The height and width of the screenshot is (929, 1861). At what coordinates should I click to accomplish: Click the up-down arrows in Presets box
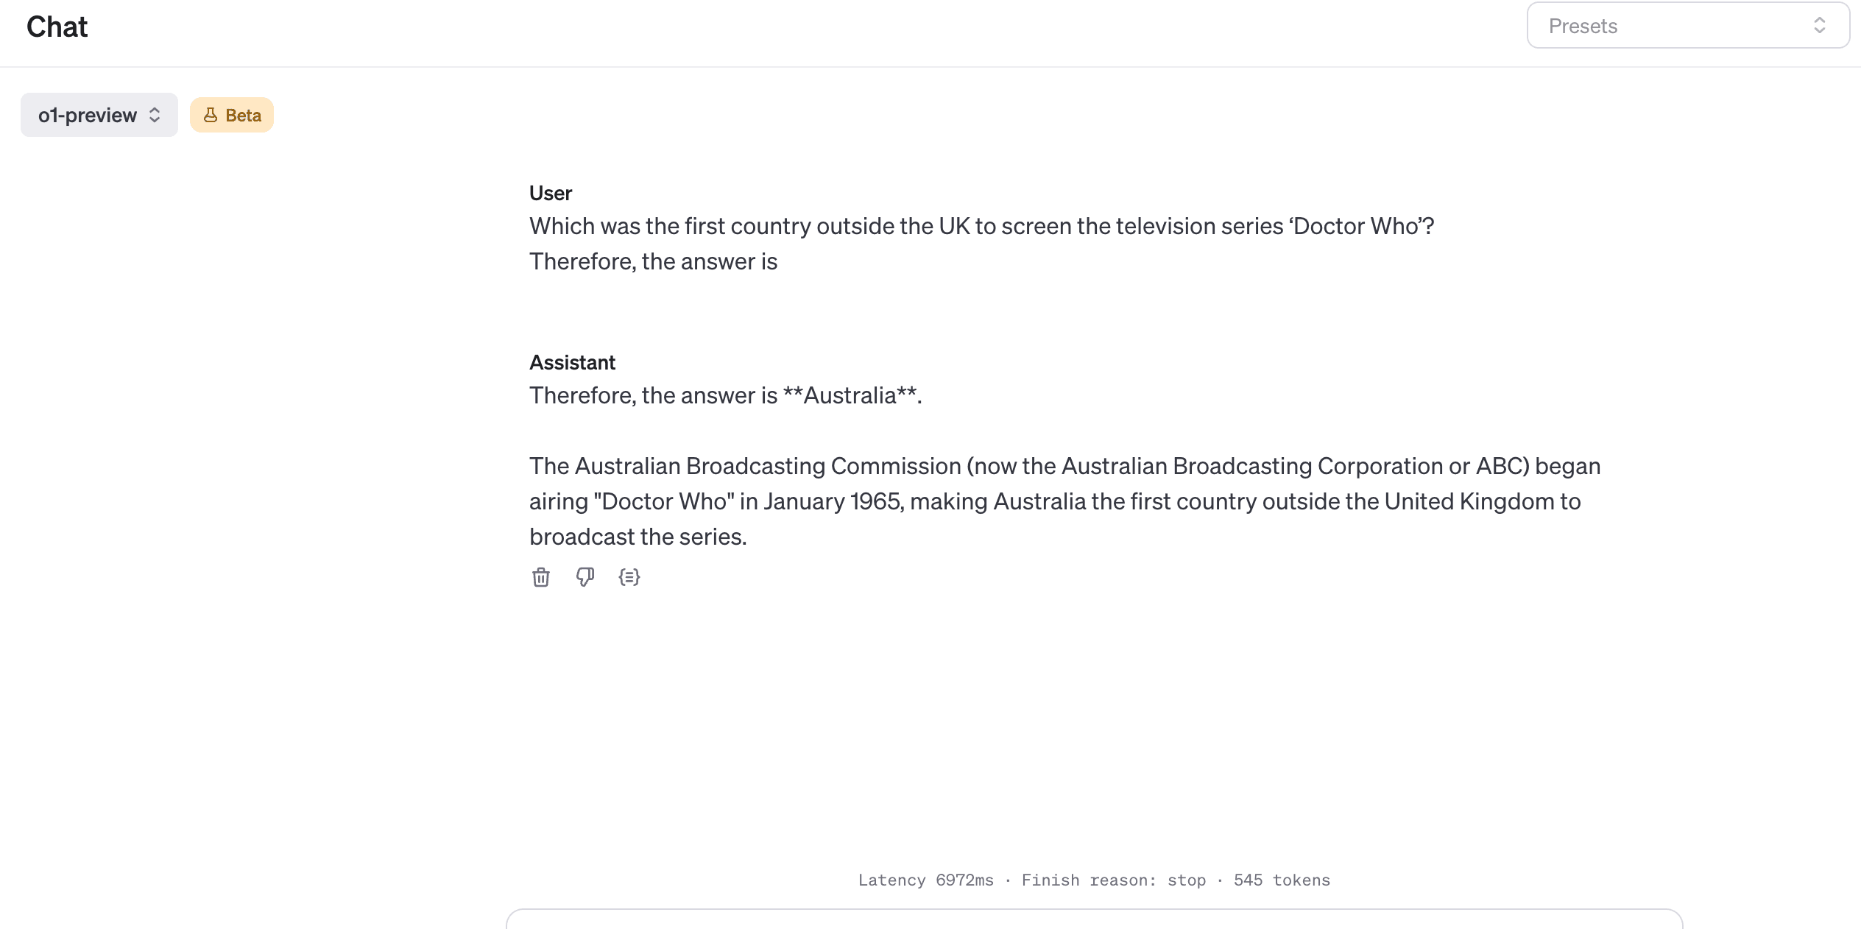(1820, 26)
